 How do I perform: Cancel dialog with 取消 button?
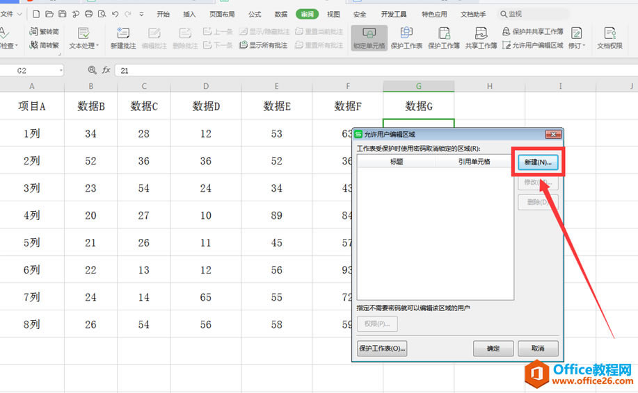538,349
